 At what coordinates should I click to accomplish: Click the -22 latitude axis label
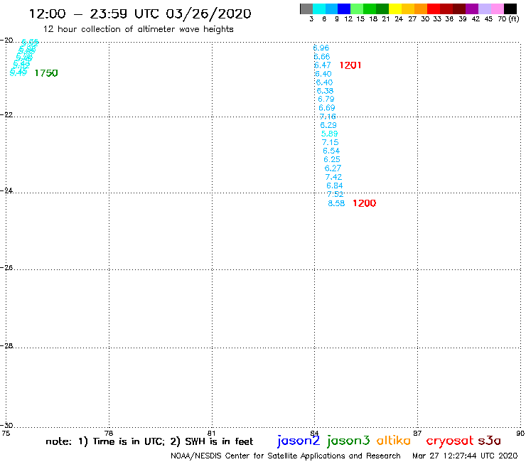coord(6,114)
